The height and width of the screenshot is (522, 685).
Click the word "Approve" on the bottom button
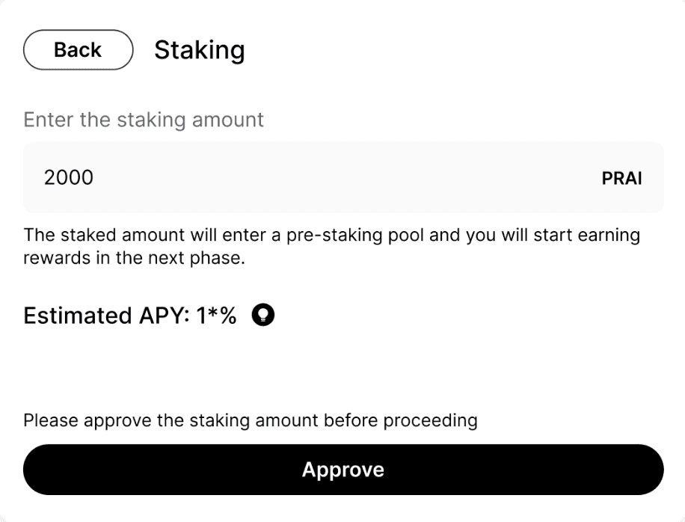click(x=343, y=470)
